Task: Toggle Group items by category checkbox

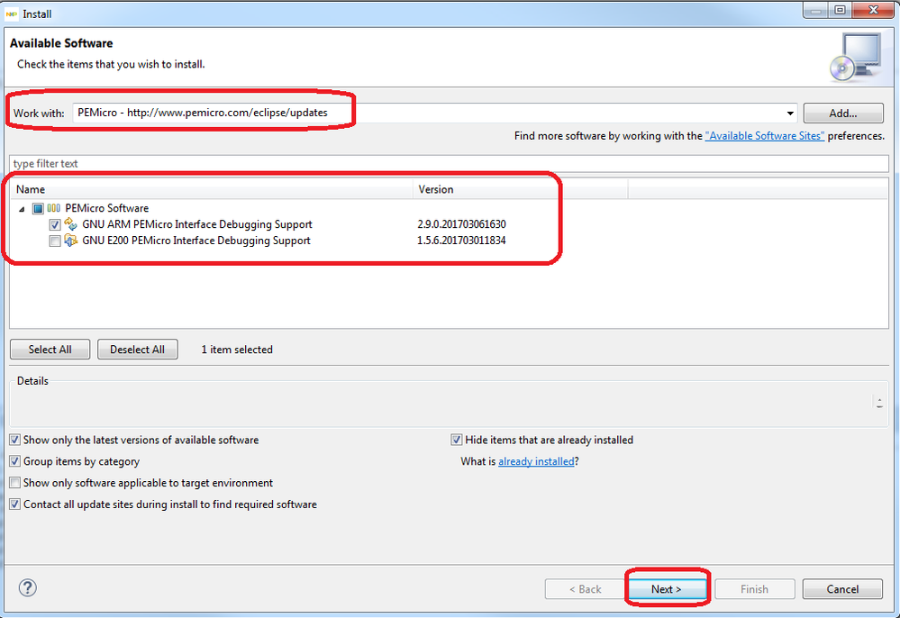Action: coord(15,461)
